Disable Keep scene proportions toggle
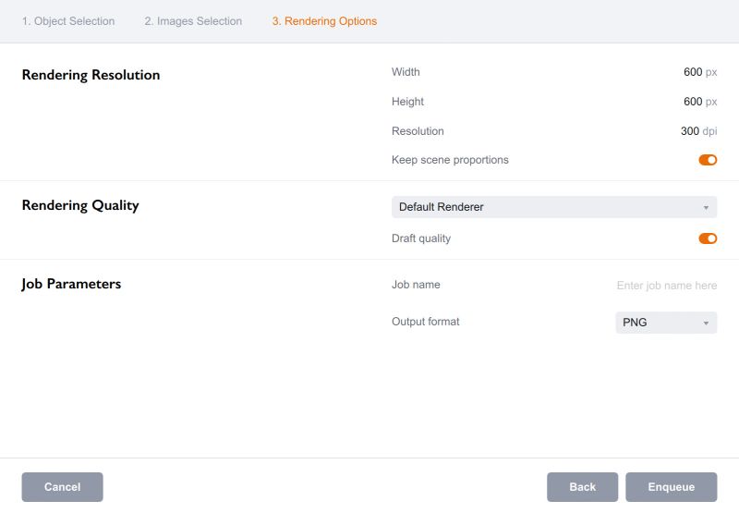The image size is (739, 513). (x=708, y=160)
